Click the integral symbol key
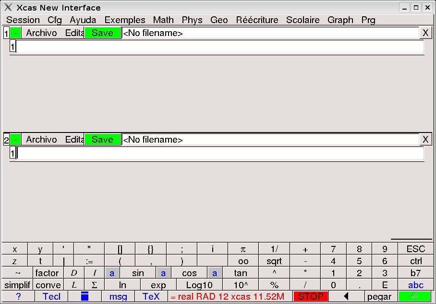The image size is (436, 304). coord(94,273)
